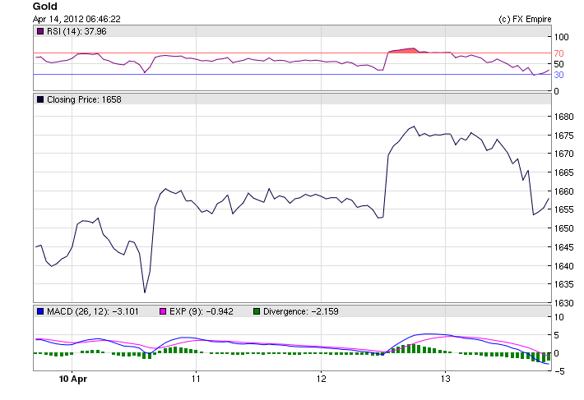
Task: Click the 'EXP (9): -0.942' label
Action: (202, 311)
